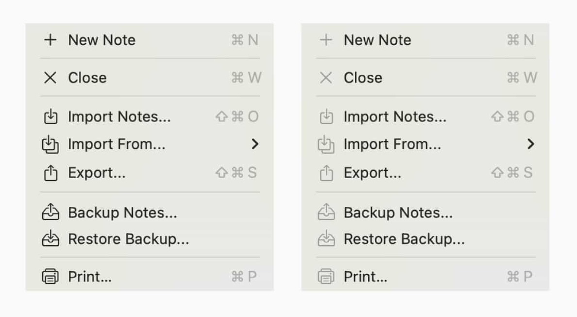Click the Restore Backup inbox icon

51,238
